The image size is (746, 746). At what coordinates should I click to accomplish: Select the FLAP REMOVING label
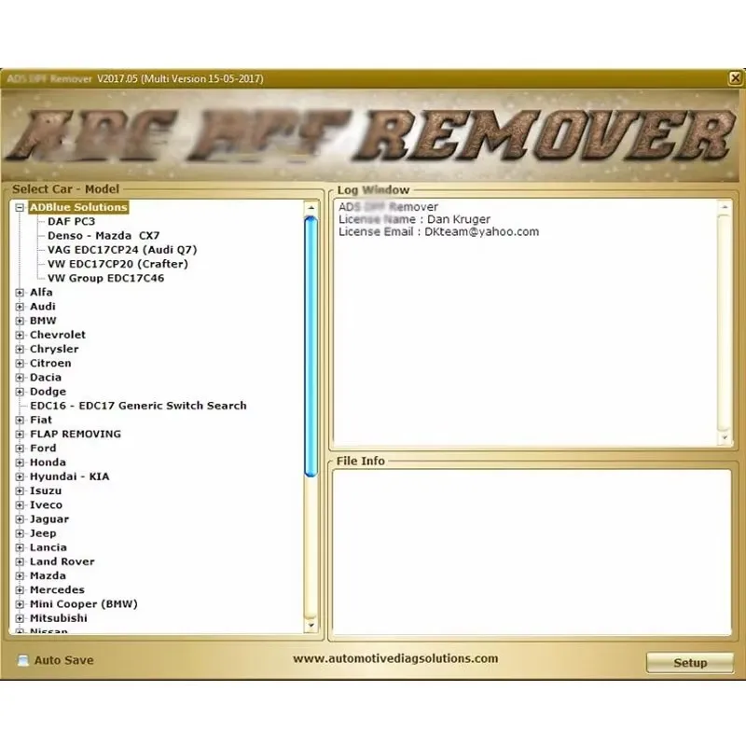[76, 435]
